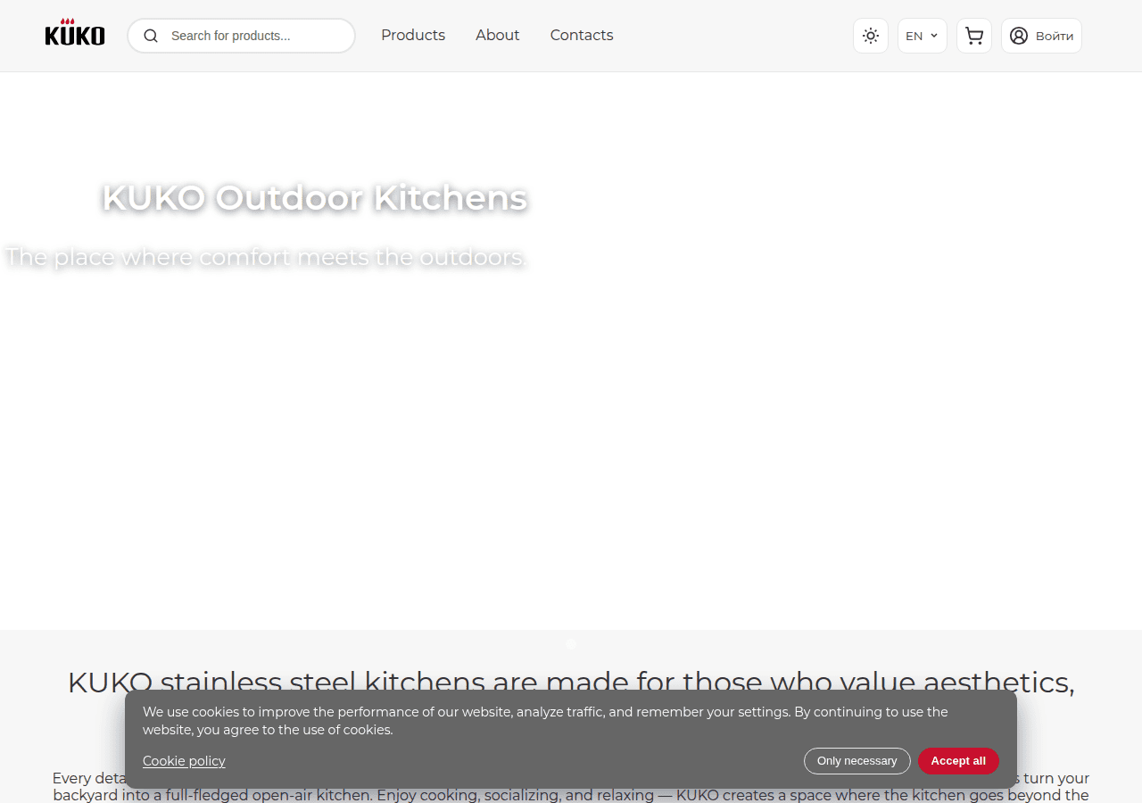
Task: Open the shopping cart
Action: (x=974, y=36)
